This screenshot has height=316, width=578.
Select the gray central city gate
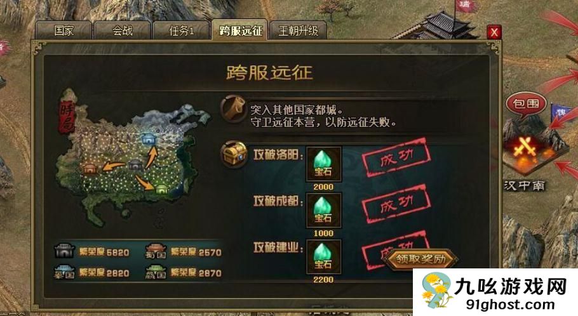pyautogui.click(x=135, y=165)
